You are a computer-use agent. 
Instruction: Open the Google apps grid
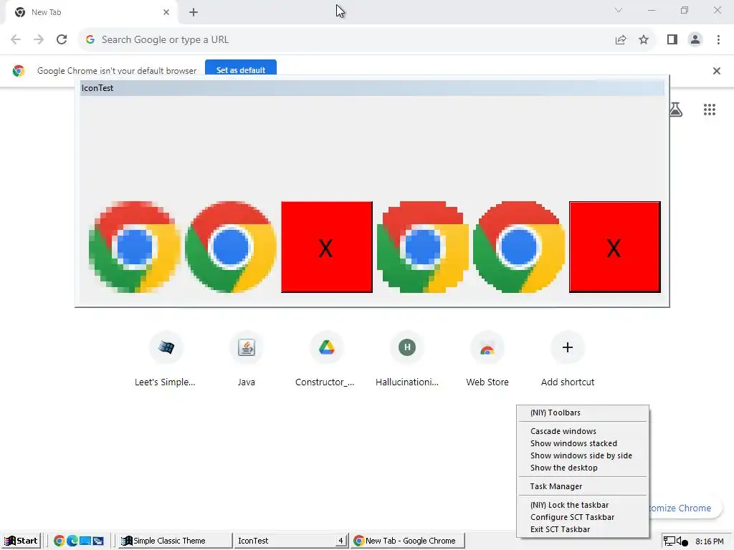pyautogui.click(x=709, y=110)
